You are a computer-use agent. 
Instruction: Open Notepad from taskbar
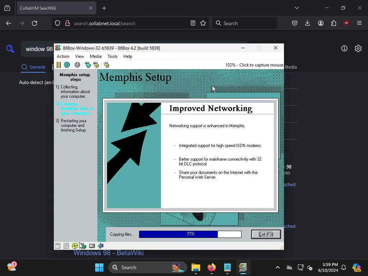pyautogui.click(x=227, y=267)
